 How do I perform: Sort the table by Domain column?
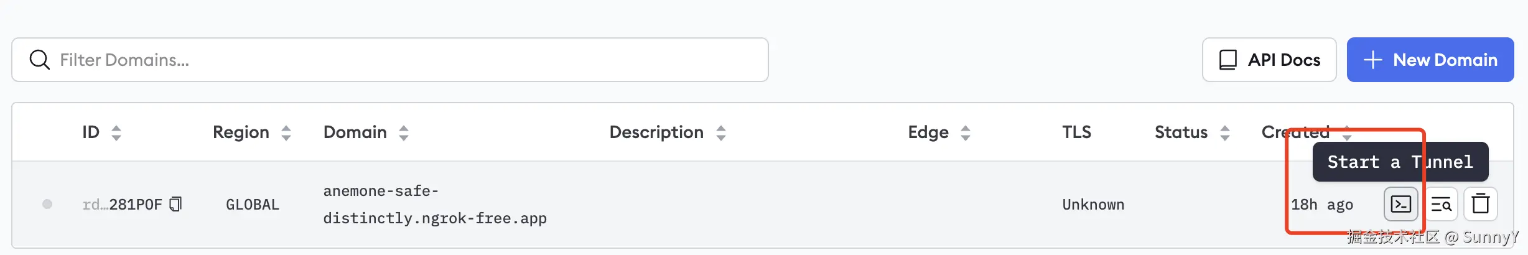pos(404,132)
